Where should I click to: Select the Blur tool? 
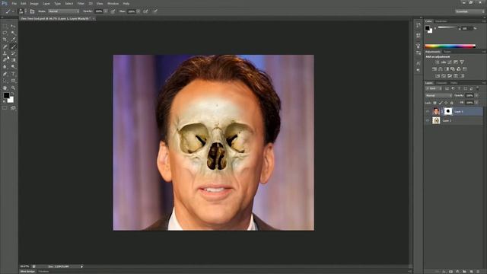pyautogui.click(x=5, y=67)
